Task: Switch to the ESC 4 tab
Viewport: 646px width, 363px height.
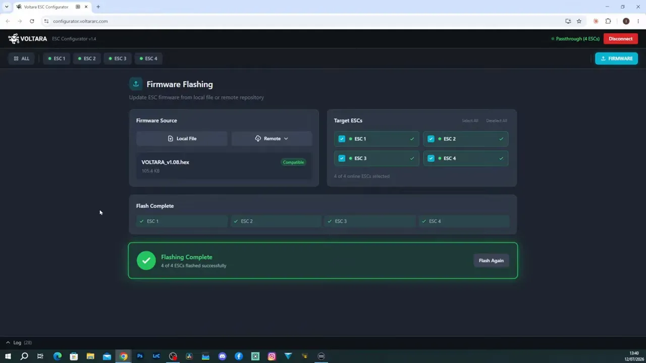Action: [x=148, y=58]
